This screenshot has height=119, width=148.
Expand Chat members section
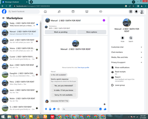pos(127,52)
